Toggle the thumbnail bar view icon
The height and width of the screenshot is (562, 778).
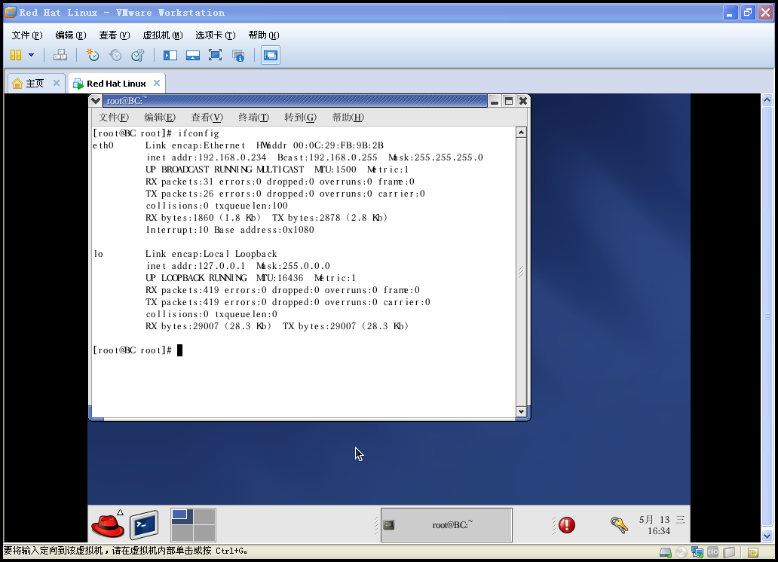192,55
